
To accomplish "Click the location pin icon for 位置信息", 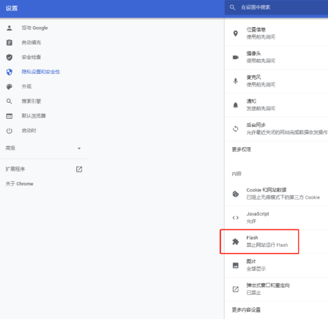I will 235,34.
